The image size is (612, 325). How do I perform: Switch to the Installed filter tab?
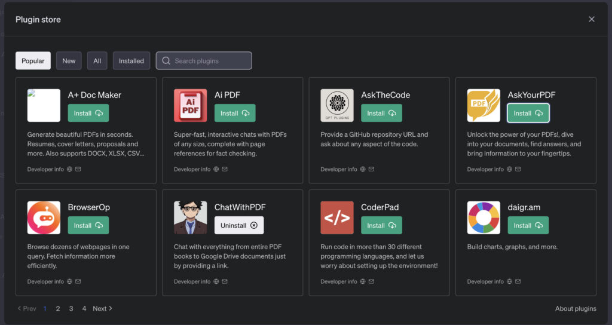pyautogui.click(x=131, y=61)
